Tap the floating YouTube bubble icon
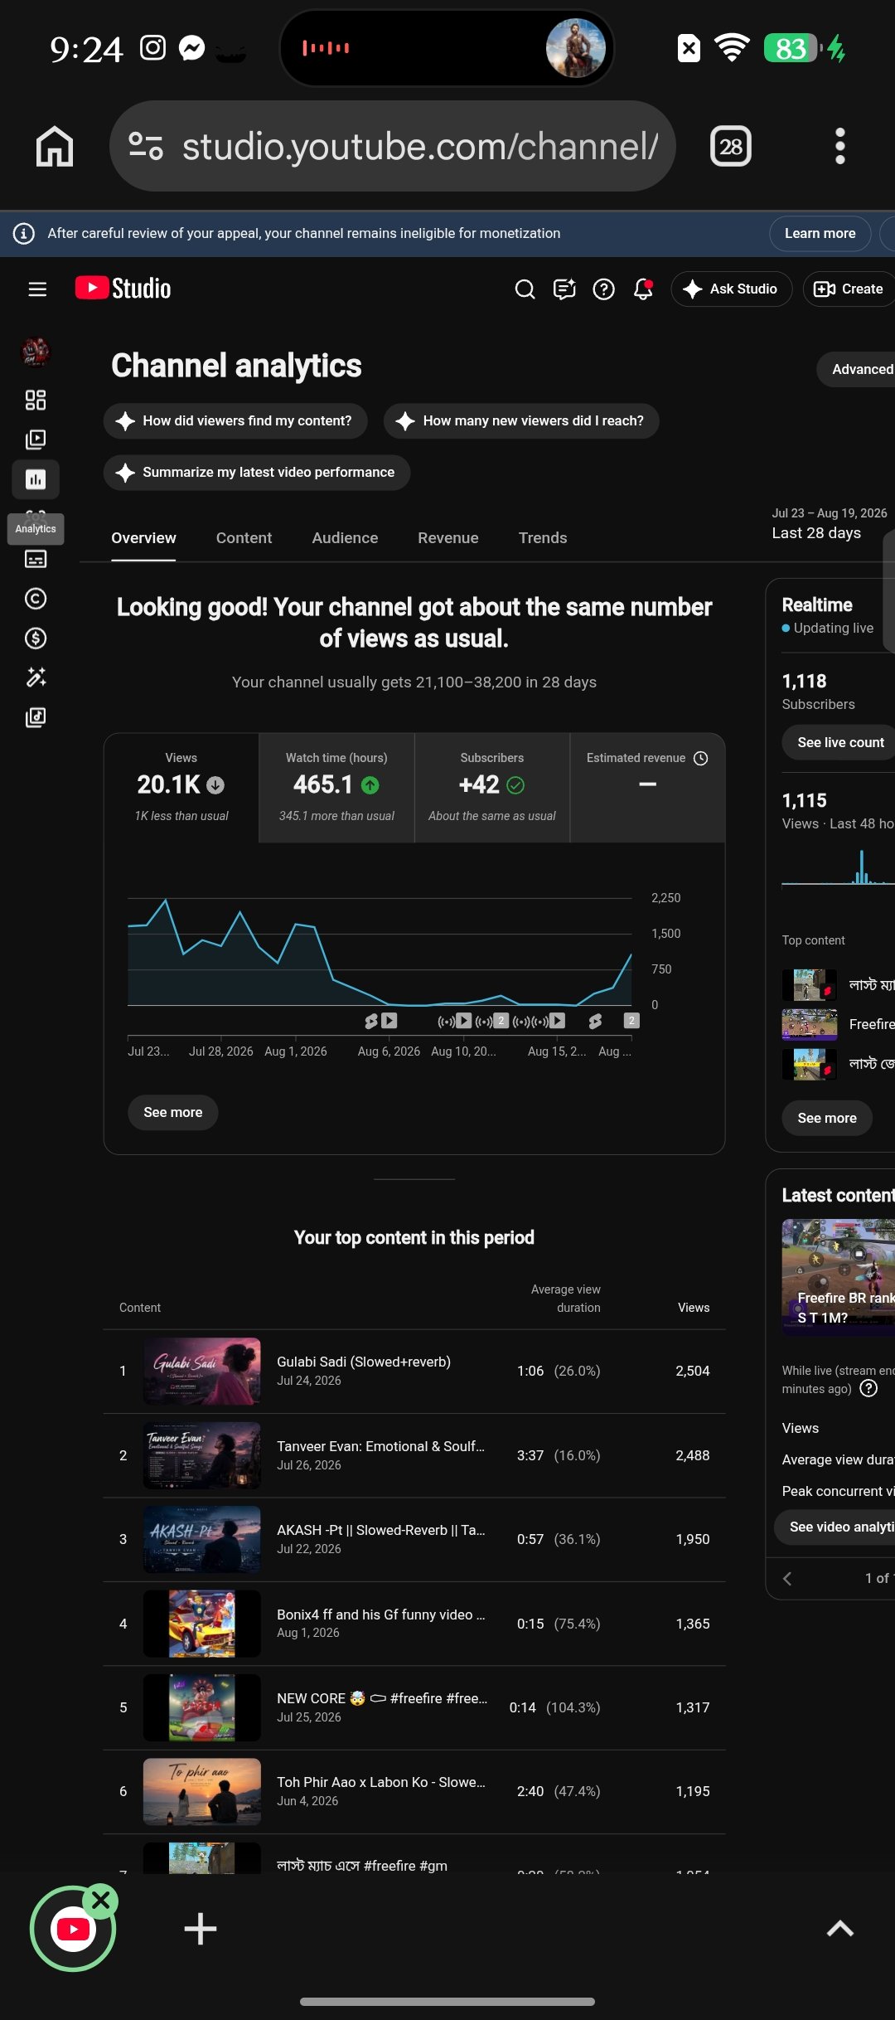The height and width of the screenshot is (2020, 895). (73, 1929)
